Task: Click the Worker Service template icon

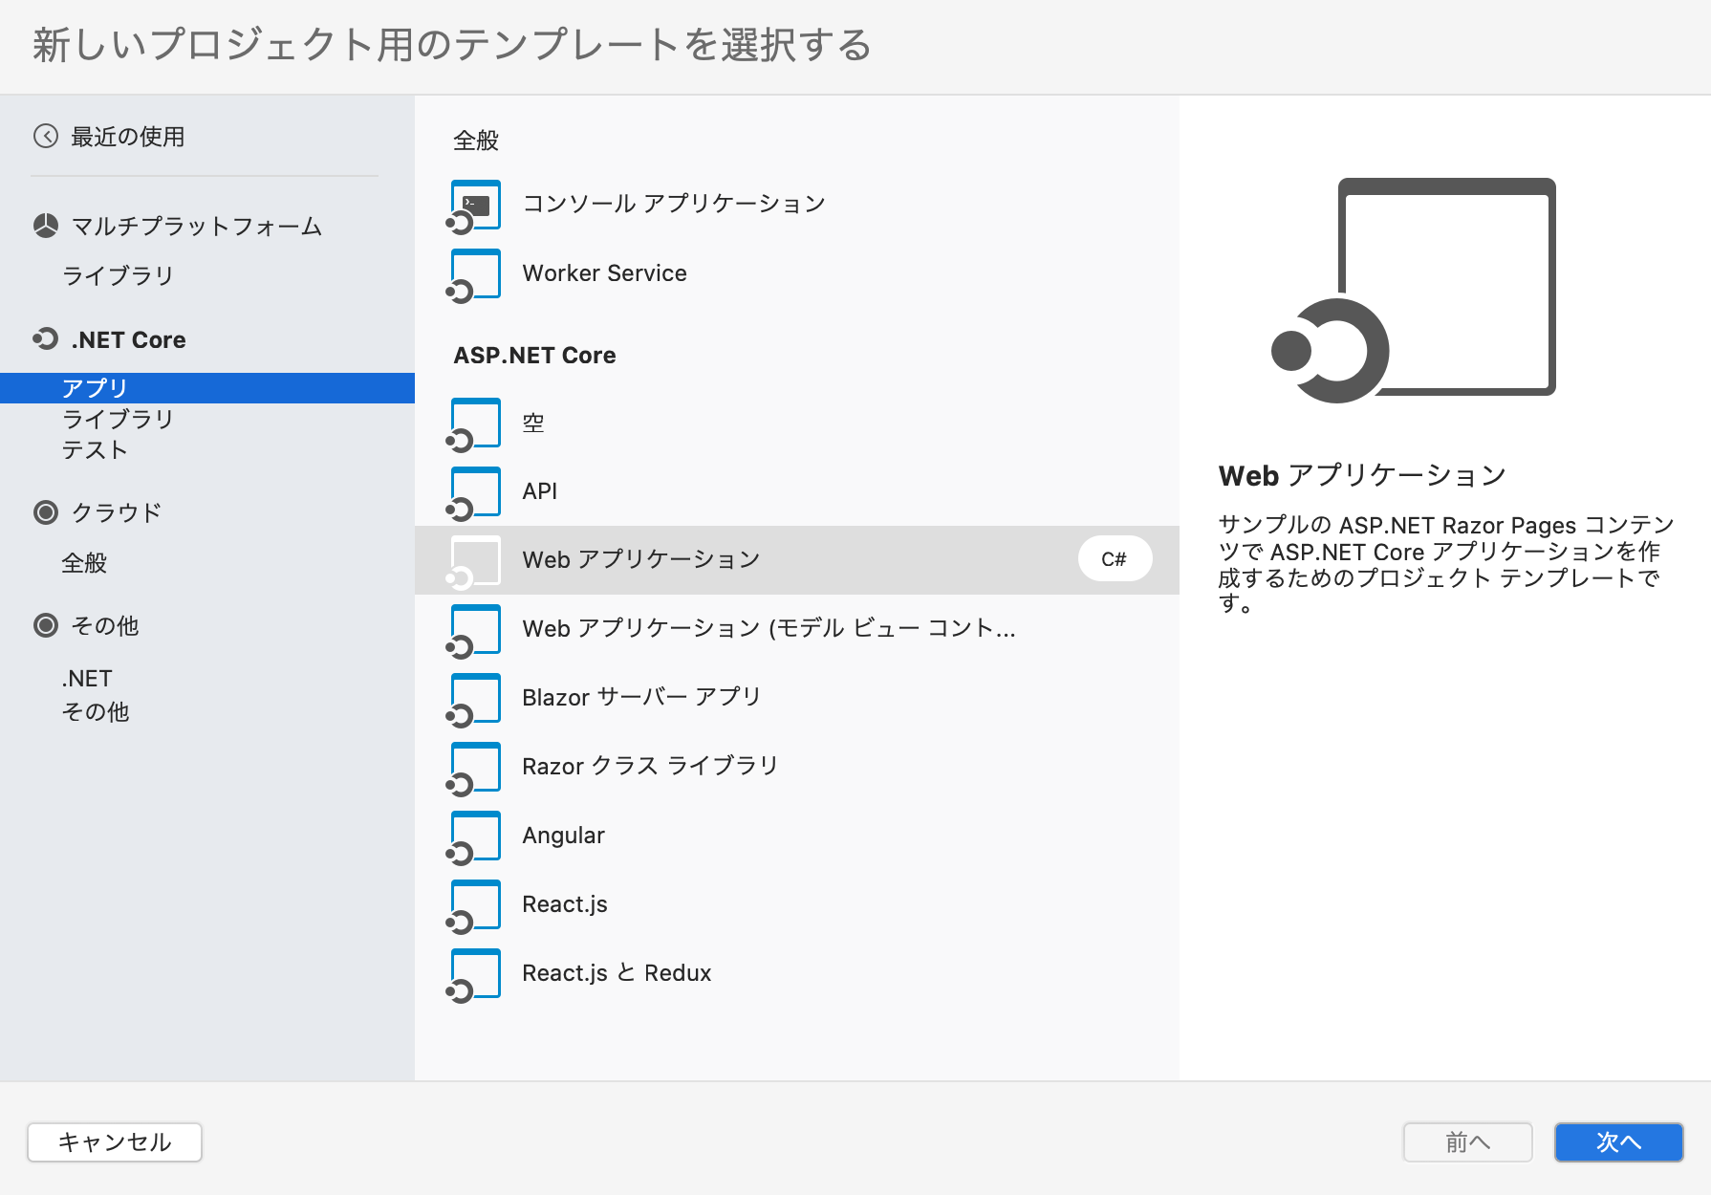Action: pyautogui.click(x=474, y=275)
